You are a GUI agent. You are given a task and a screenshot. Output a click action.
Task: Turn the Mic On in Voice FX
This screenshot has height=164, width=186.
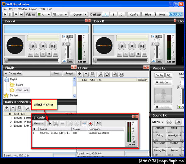[163, 82]
